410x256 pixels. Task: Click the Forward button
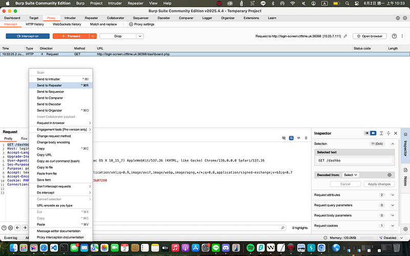pyautogui.click(x=71, y=36)
